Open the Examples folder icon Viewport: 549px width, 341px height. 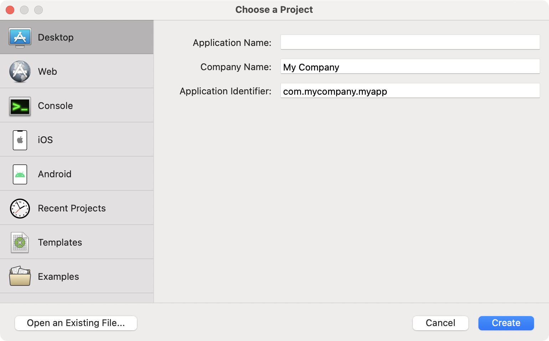click(x=20, y=276)
